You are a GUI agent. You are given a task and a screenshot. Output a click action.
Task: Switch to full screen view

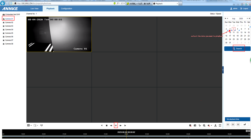[220, 125]
